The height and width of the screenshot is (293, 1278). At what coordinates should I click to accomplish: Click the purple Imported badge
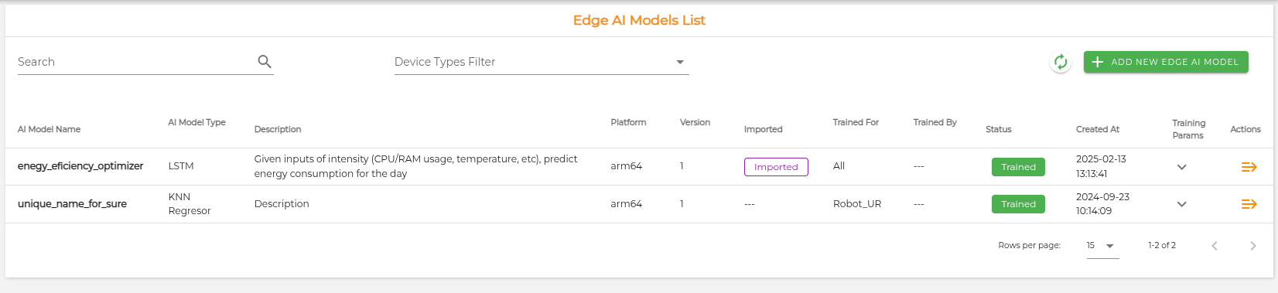pos(776,167)
